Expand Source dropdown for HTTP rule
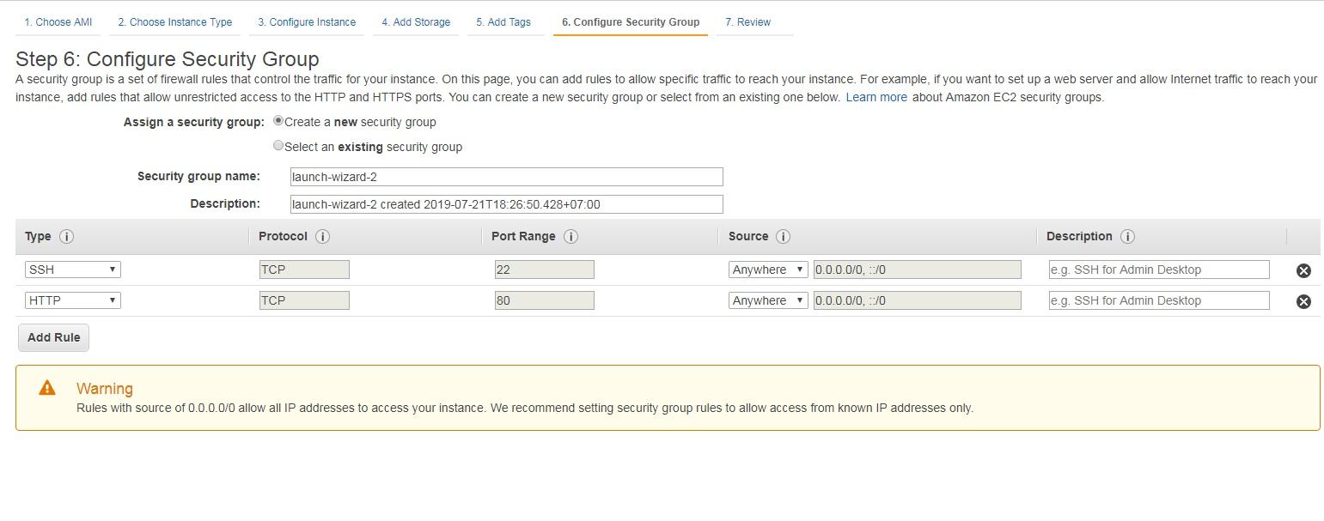1324x521 pixels. (767, 300)
